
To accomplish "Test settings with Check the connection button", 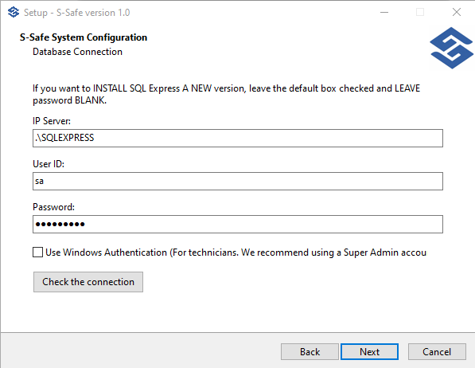I will 88,282.
